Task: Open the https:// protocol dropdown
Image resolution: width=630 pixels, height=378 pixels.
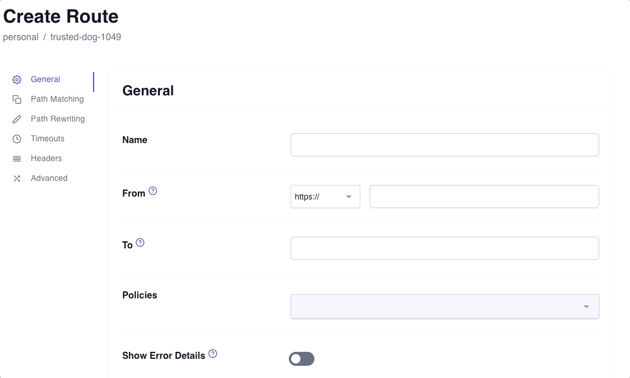Action: [x=325, y=197]
